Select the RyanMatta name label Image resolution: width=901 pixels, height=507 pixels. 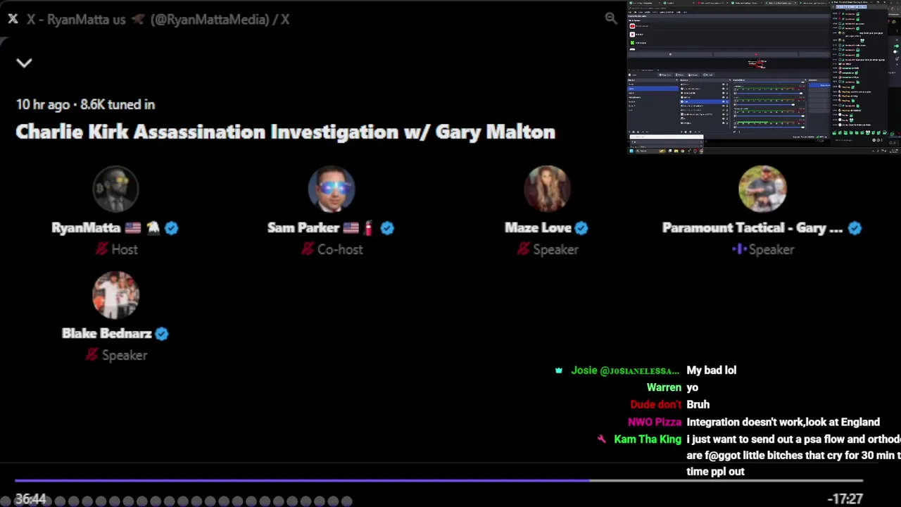pos(86,227)
